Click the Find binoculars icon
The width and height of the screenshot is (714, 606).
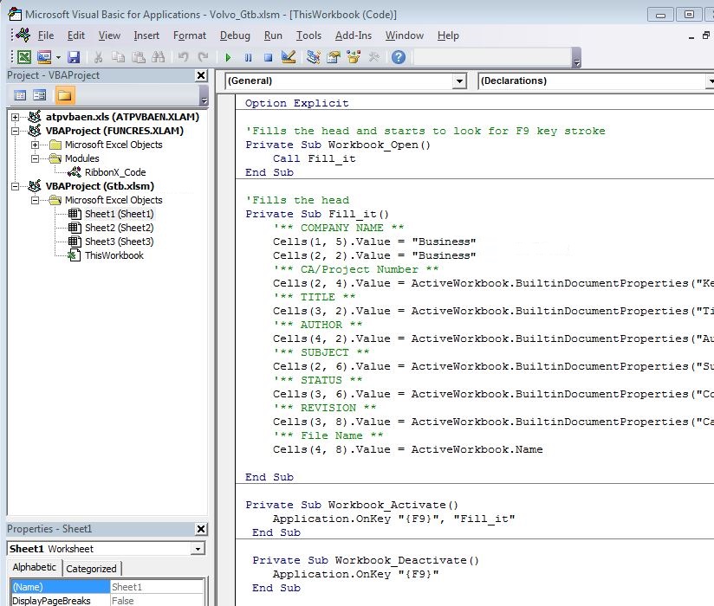click(x=159, y=57)
